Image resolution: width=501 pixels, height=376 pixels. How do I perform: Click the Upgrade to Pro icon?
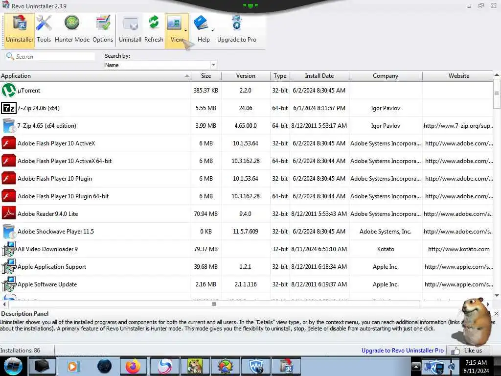click(x=237, y=23)
